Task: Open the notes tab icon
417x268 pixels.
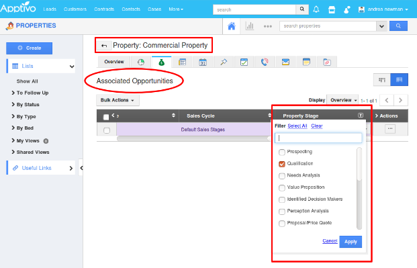Action: [306, 62]
